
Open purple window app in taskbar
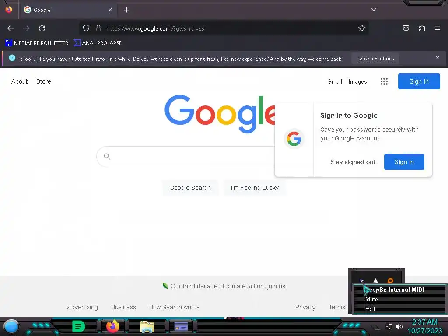(x=181, y=326)
